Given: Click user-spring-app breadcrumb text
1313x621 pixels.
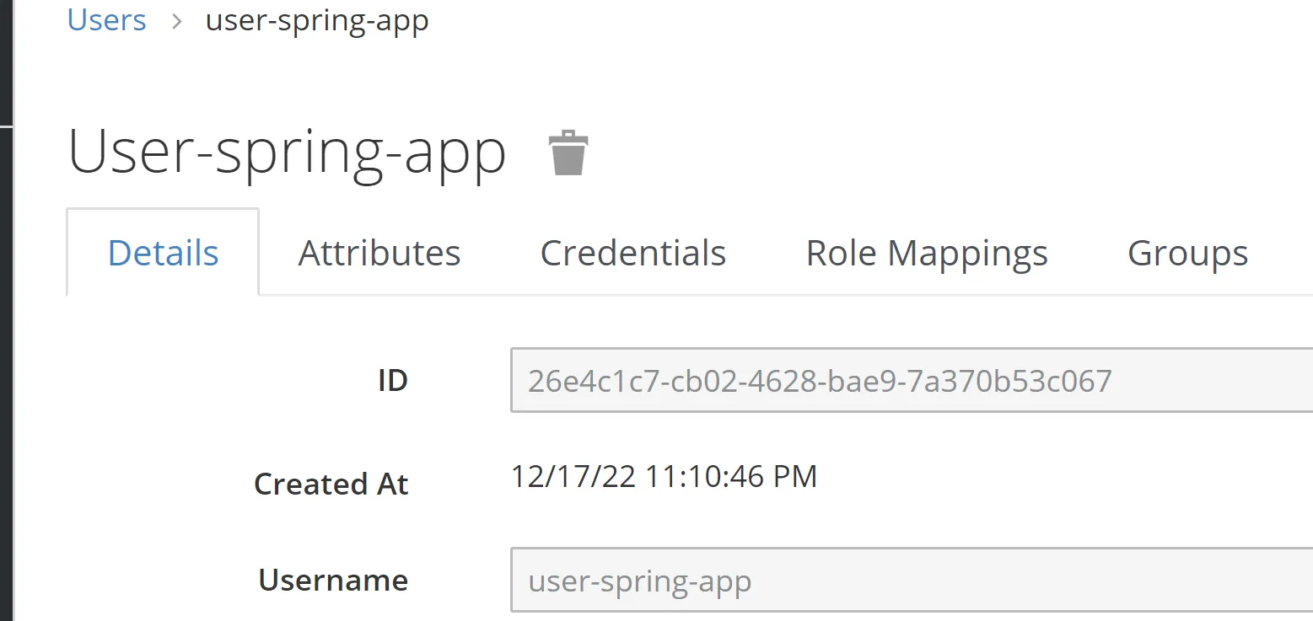Looking at the screenshot, I should pos(317,20).
